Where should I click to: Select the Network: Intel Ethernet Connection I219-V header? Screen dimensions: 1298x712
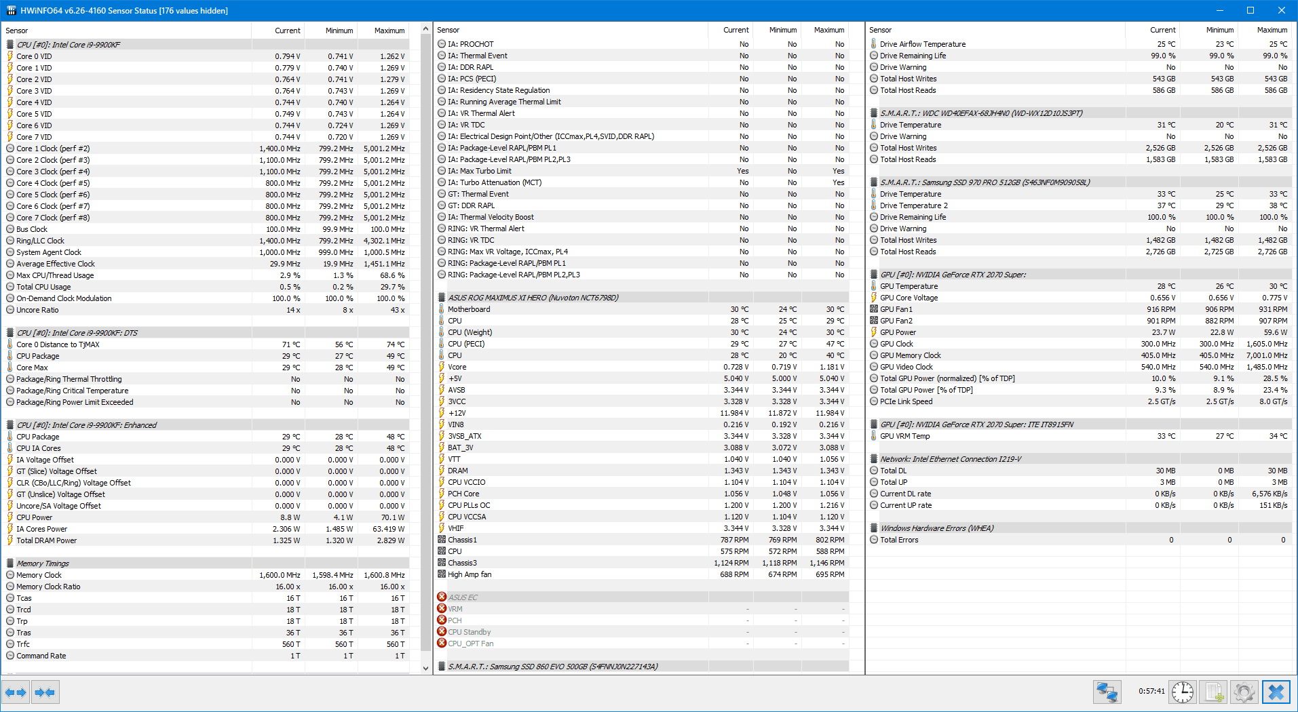click(x=1080, y=459)
